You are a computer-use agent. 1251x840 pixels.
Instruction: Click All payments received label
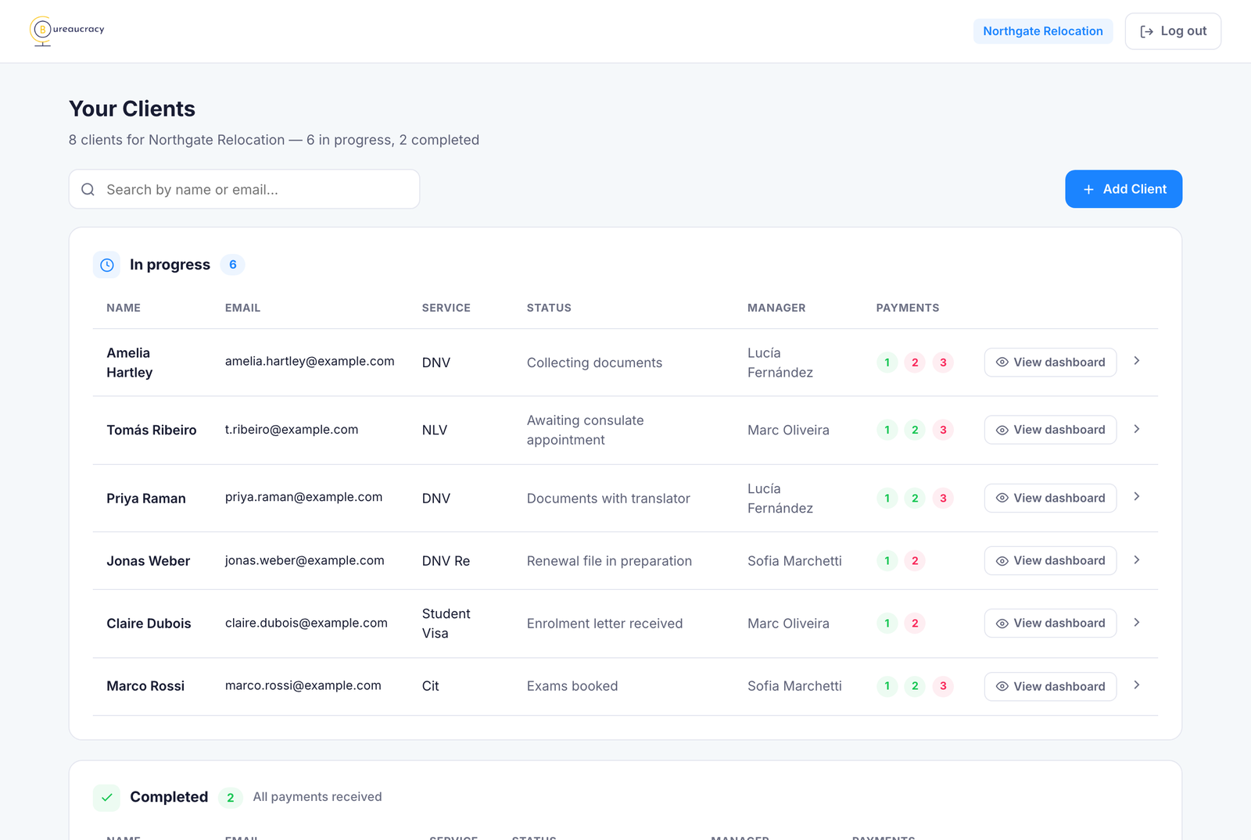(x=317, y=797)
